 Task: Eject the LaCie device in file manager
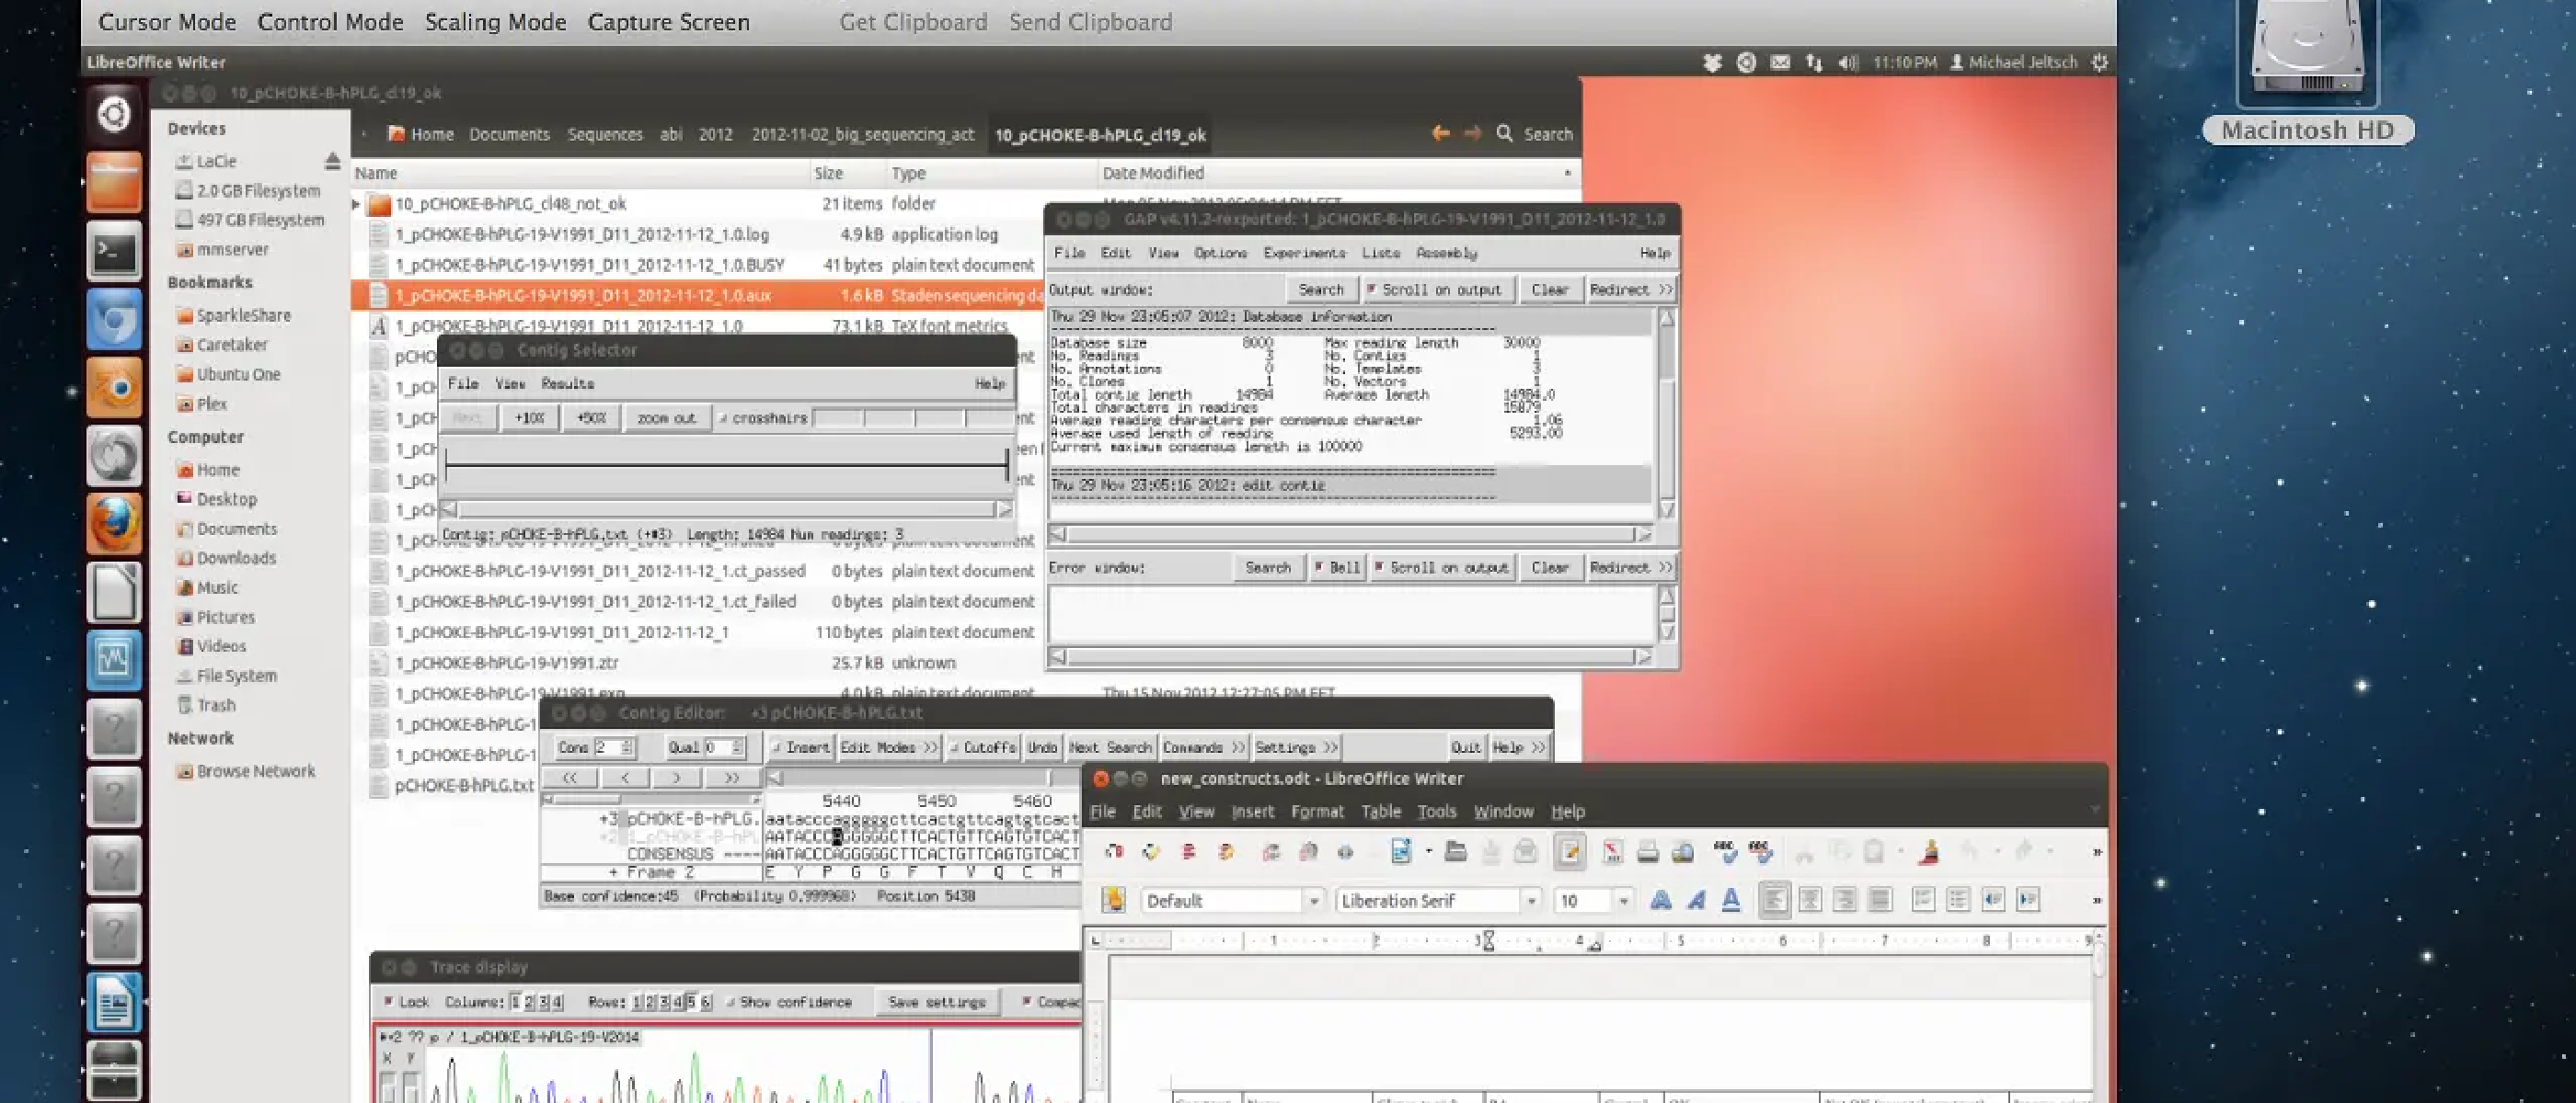pyautogui.click(x=333, y=161)
